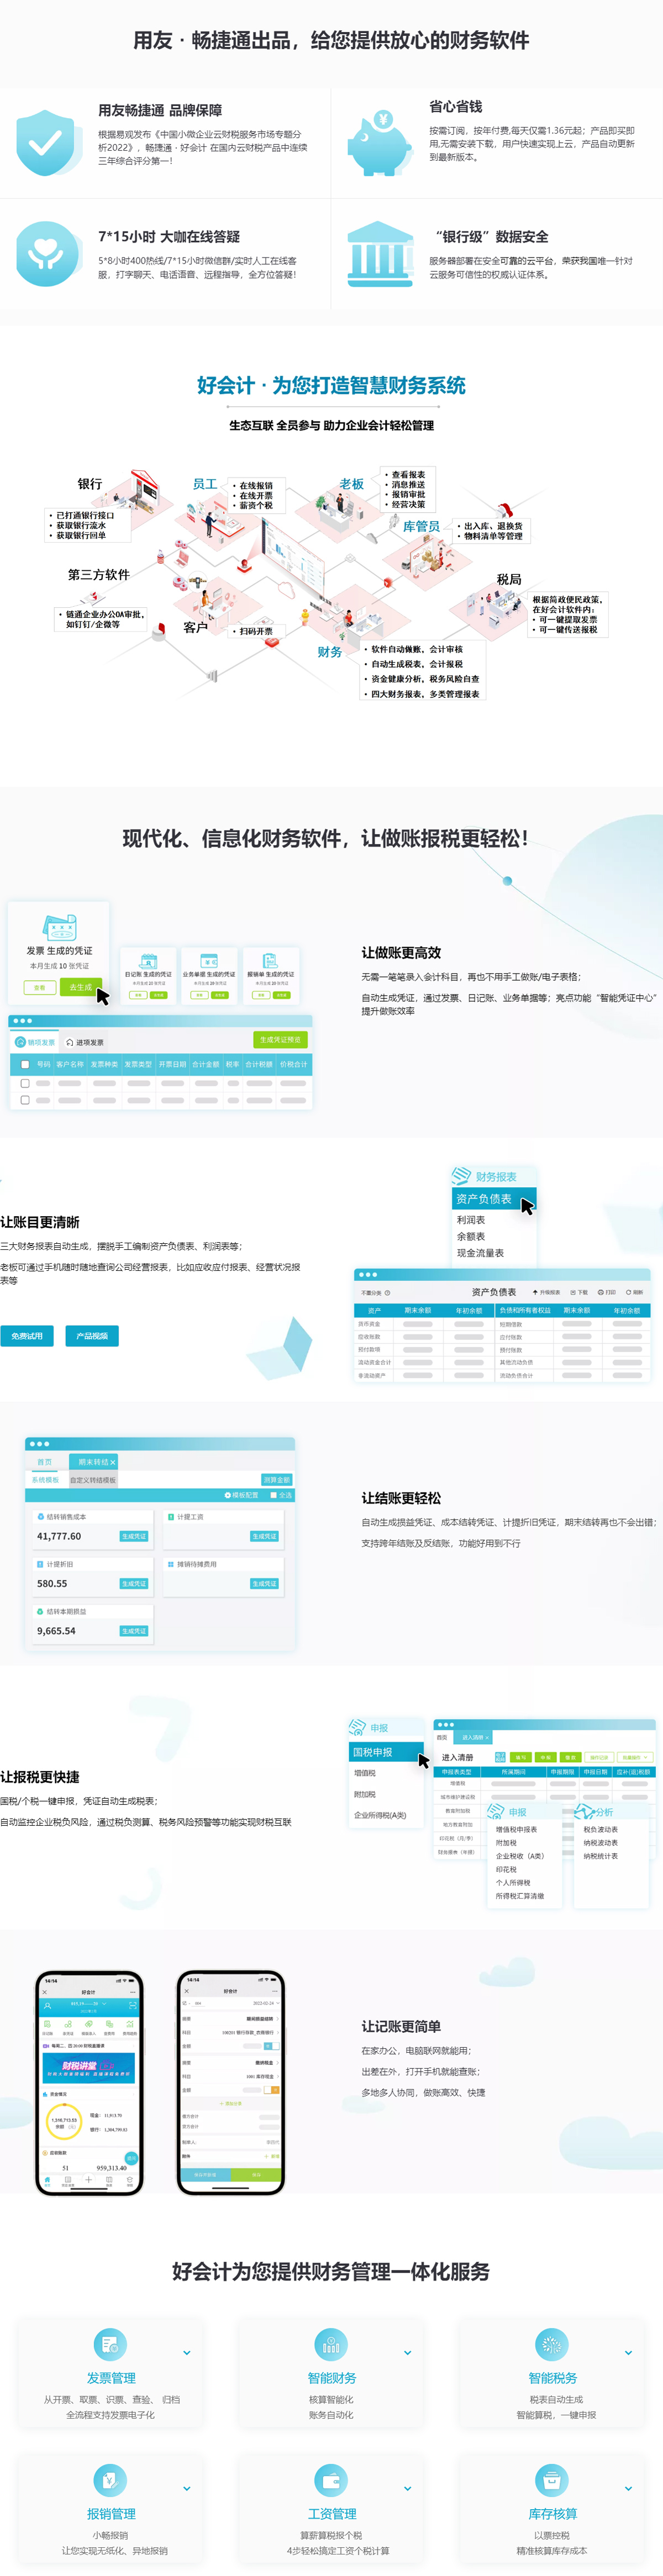
Task: Choose 现金流量表 from 财务报表 menu
Action: click(480, 1253)
